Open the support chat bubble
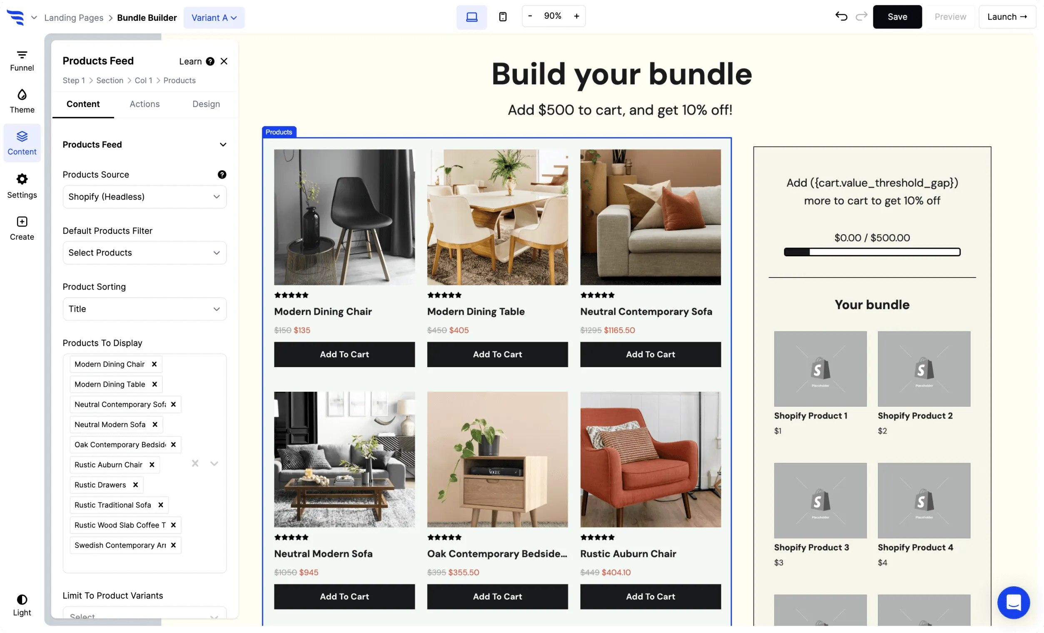 click(1014, 603)
